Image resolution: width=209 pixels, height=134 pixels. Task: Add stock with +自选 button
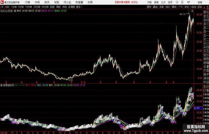tap(193, 7)
